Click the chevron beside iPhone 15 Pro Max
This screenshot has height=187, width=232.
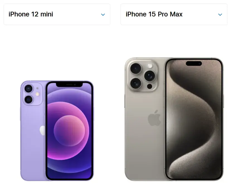[x=220, y=15]
